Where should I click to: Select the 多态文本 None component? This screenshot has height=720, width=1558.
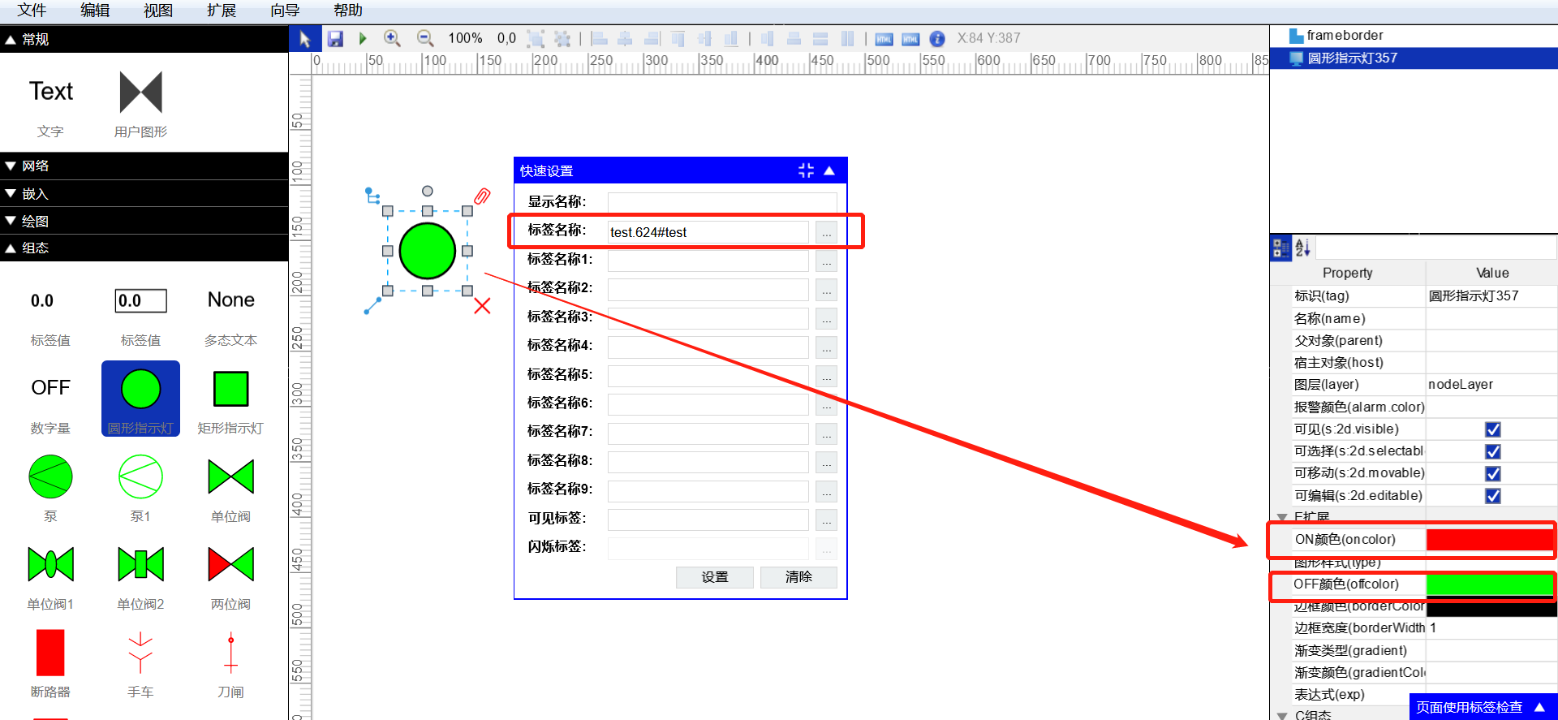click(230, 300)
